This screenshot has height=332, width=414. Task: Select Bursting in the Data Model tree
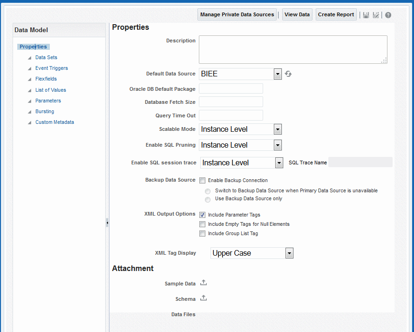[x=45, y=111]
